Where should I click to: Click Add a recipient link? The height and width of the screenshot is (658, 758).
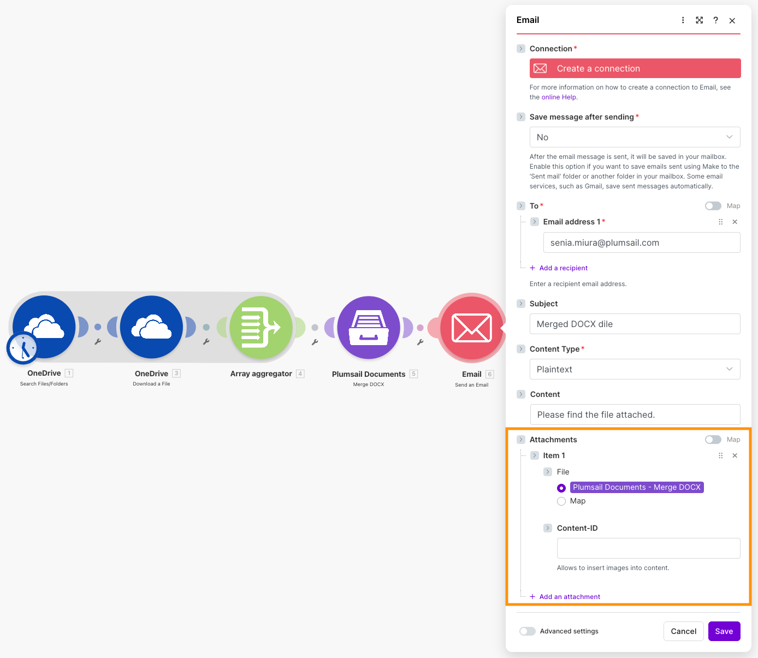564,268
